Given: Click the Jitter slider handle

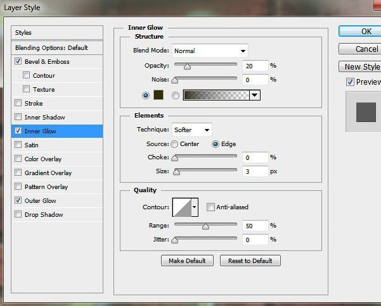Looking at the screenshot, I should [175, 240].
